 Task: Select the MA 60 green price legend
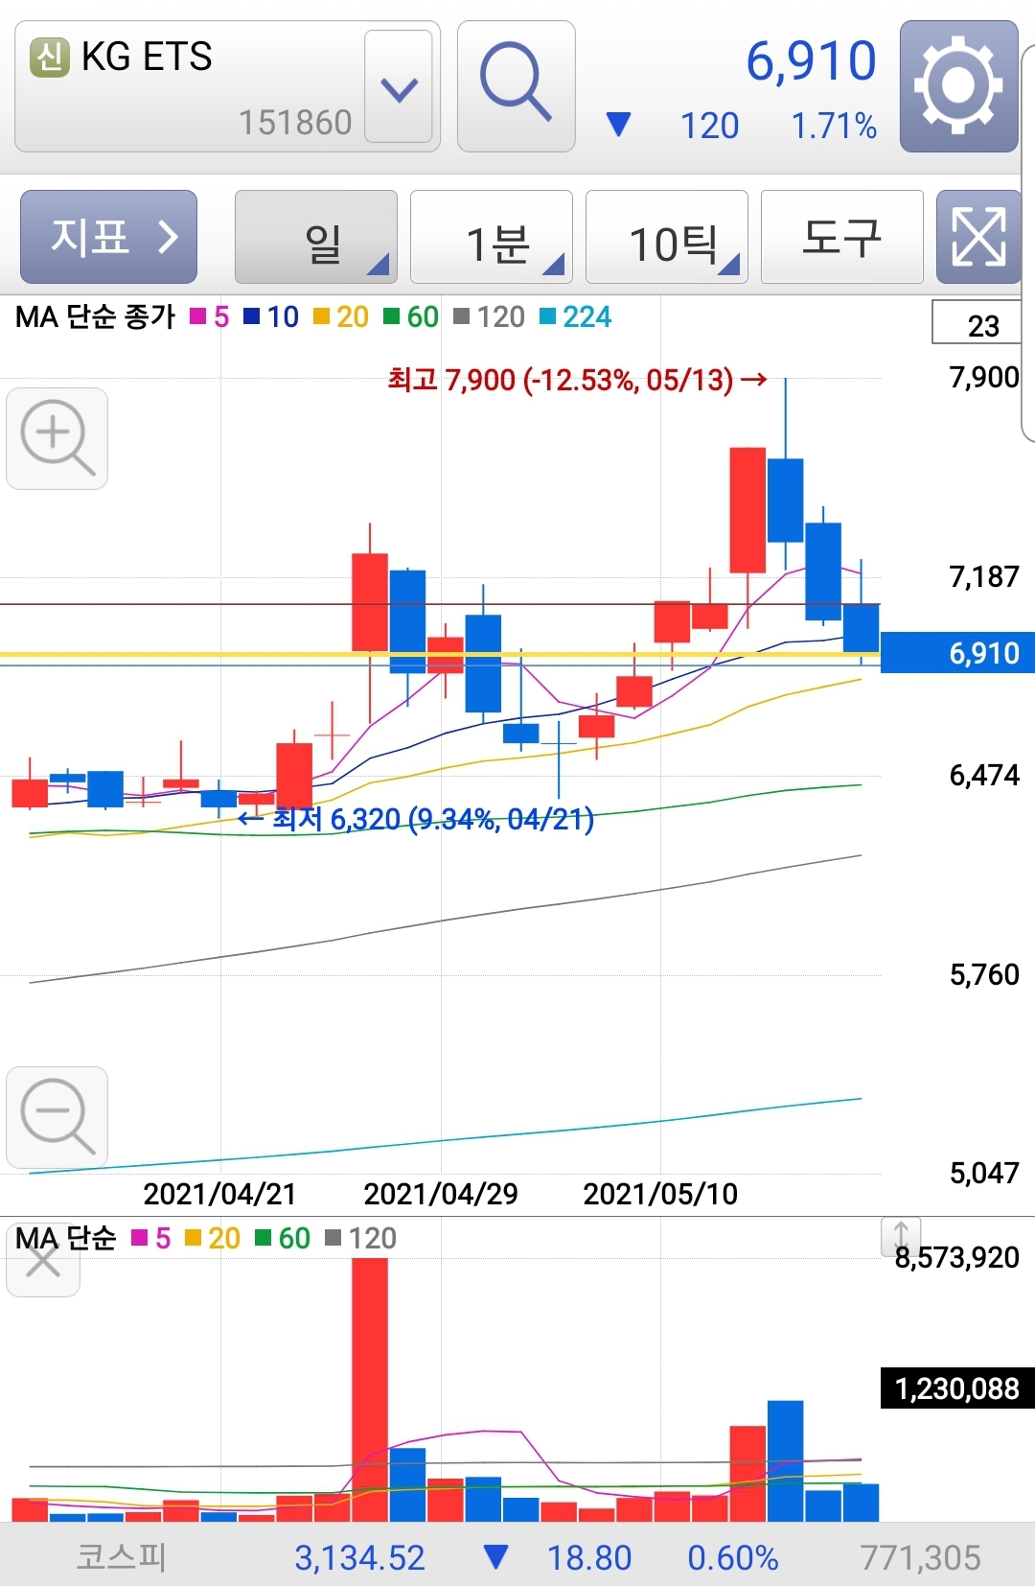(x=411, y=317)
